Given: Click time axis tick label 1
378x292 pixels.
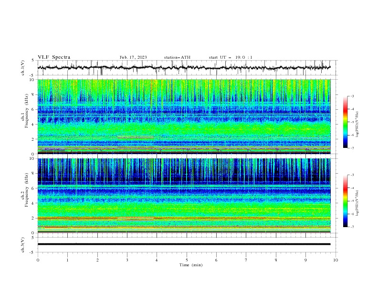Looking at the screenshot, I should point(67,260).
